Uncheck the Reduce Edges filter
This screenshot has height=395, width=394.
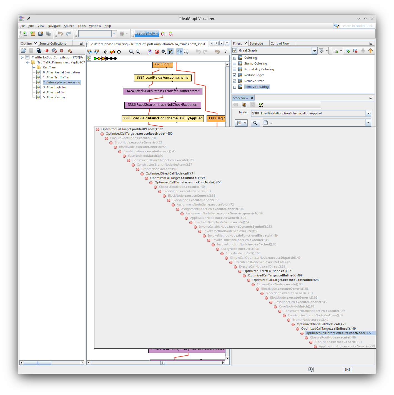click(x=235, y=75)
